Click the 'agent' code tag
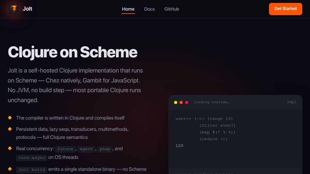The image size is (310, 174). pyautogui.click(x=86, y=149)
